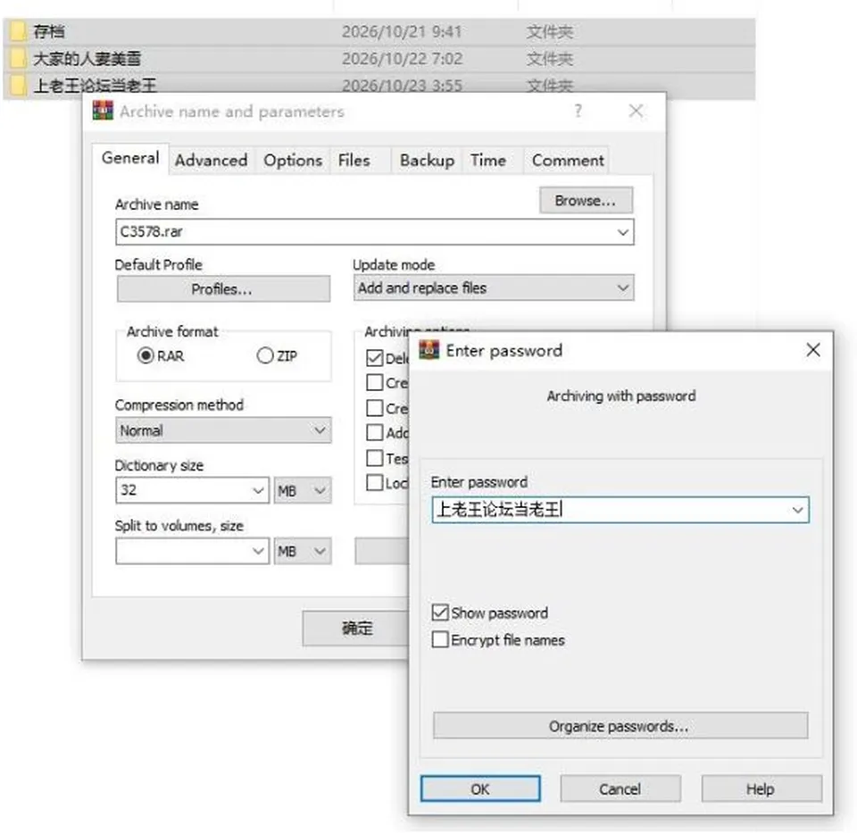The height and width of the screenshot is (833, 857).
Task: Open Help in the password dialog
Action: click(761, 788)
